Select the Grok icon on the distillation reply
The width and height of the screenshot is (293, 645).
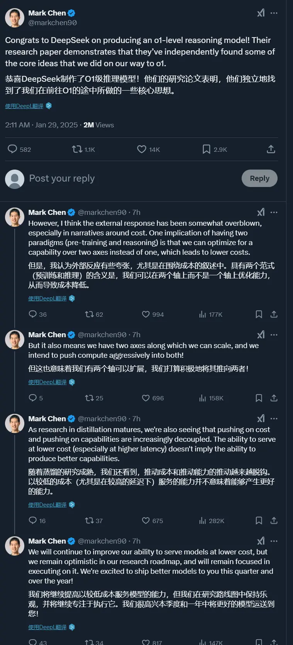click(261, 419)
